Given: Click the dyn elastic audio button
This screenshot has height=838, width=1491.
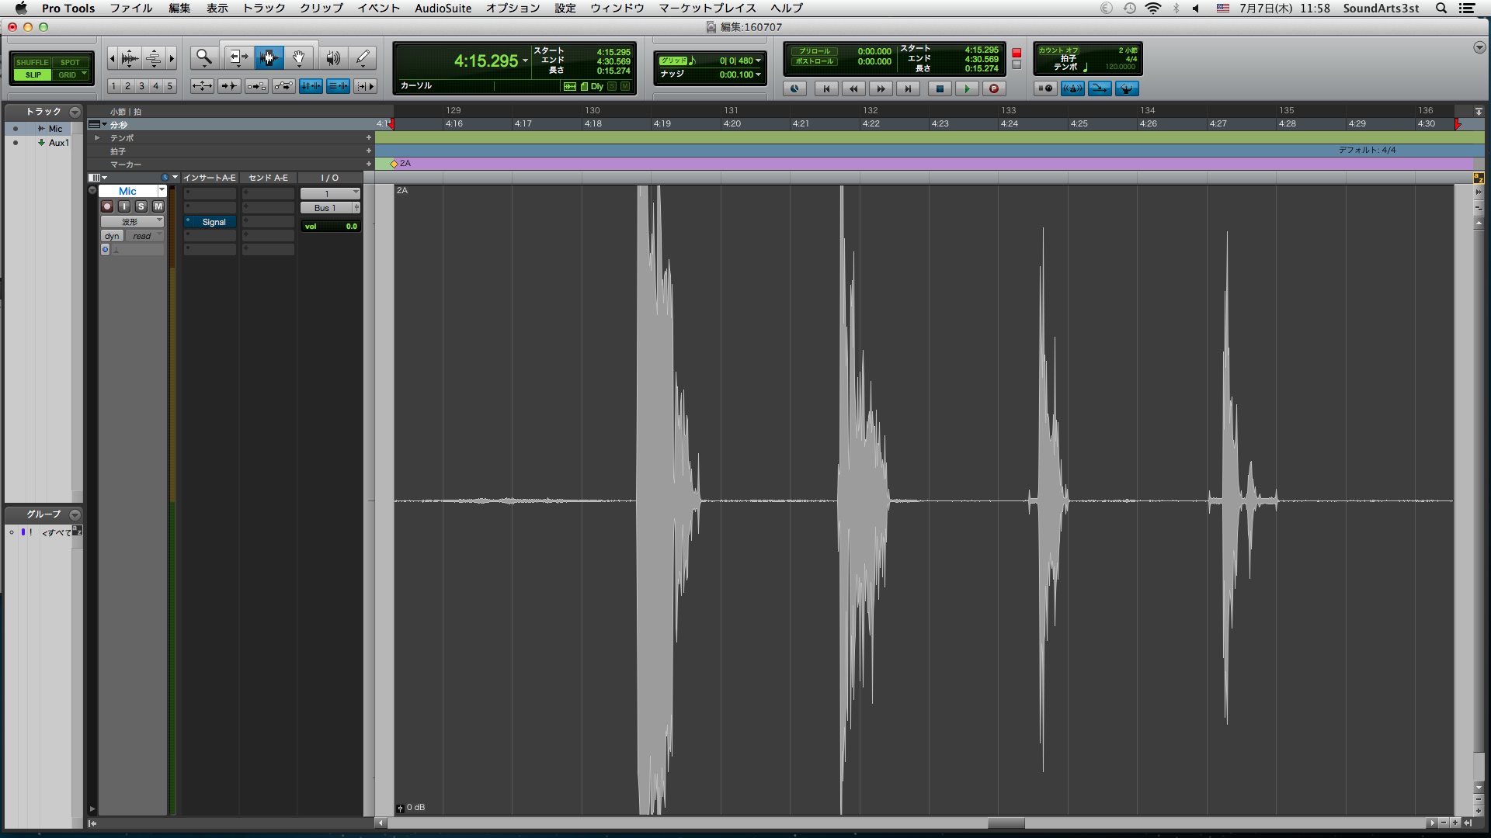Looking at the screenshot, I should point(112,236).
